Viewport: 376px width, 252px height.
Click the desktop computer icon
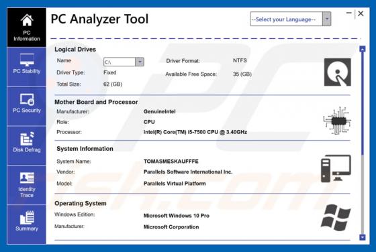[x=336, y=168]
